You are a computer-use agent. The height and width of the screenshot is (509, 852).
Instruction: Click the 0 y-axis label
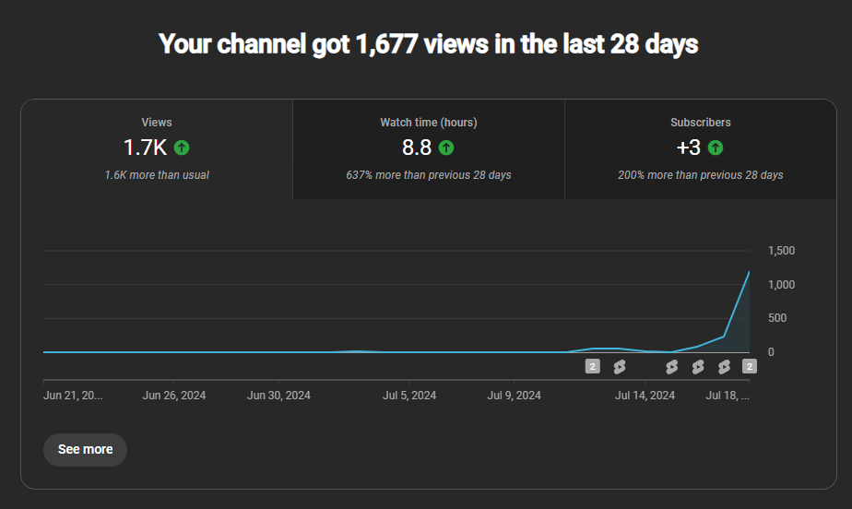771,352
